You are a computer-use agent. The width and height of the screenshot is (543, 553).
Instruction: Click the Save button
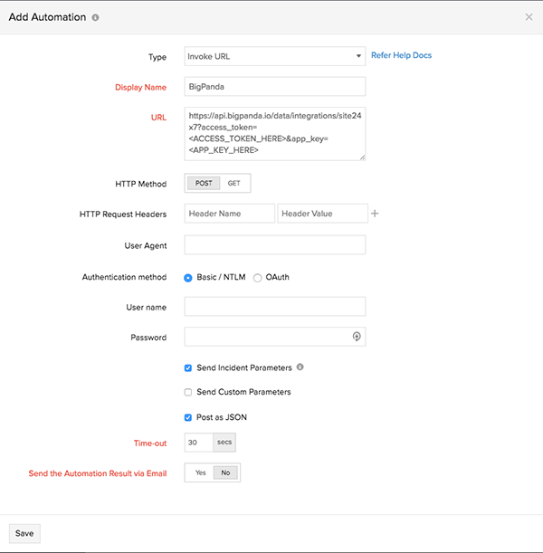pos(24,533)
